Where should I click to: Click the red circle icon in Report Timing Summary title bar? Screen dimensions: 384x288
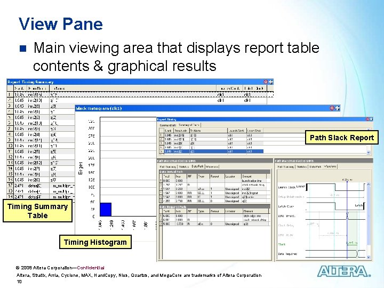coord(266,82)
